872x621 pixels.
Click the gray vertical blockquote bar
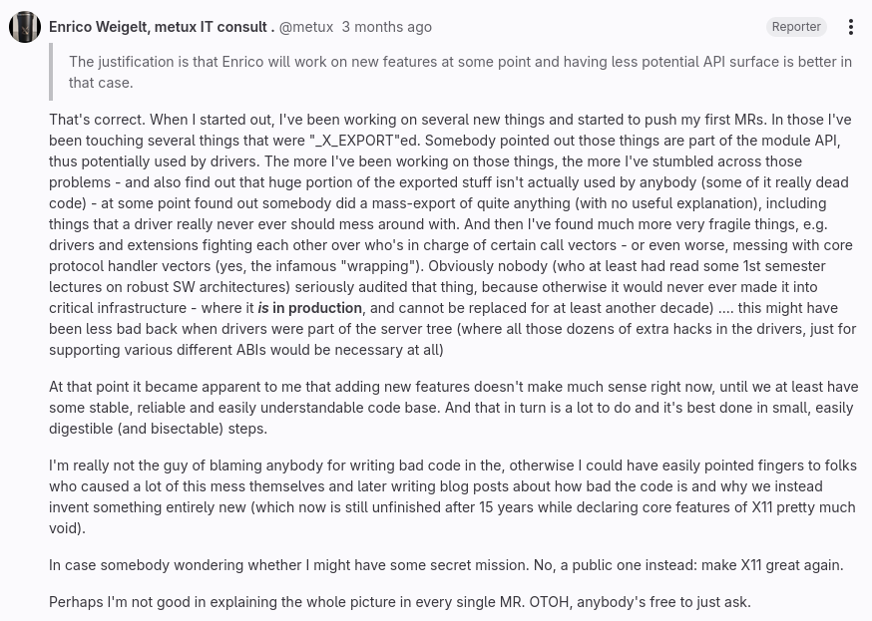[51, 72]
